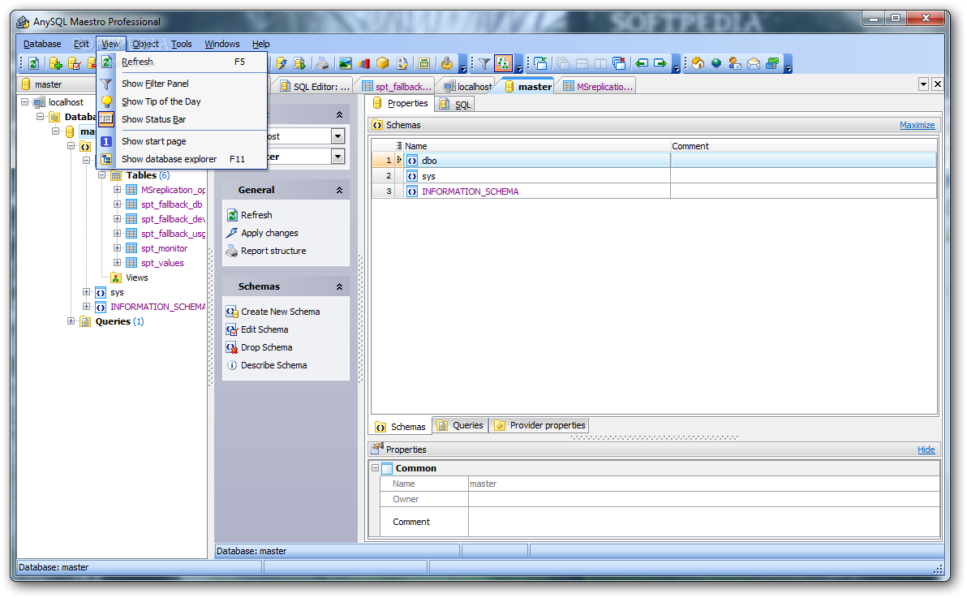Click the Describe Schema action
This screenshot has height=598, width=967.
[x=274, y=365]
